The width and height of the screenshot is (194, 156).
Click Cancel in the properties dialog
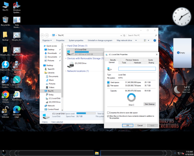coord(140,125)
